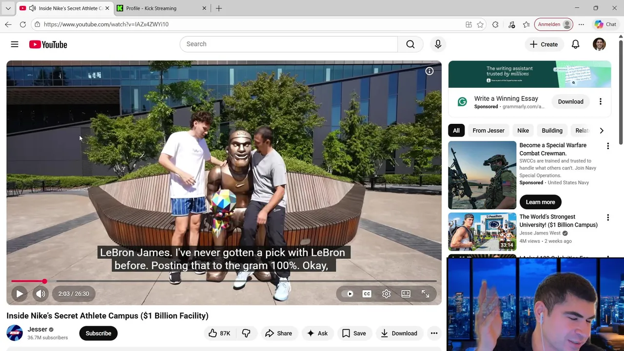The height and width of the screenshot is (351, 624).
Task: View site information lock icon
Action: (x=37, y=24)
